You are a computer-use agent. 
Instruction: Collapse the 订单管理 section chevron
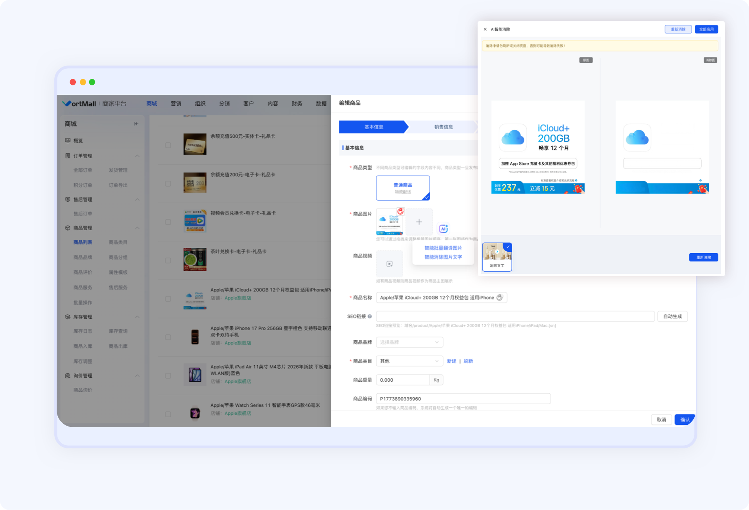click(137, 156)
